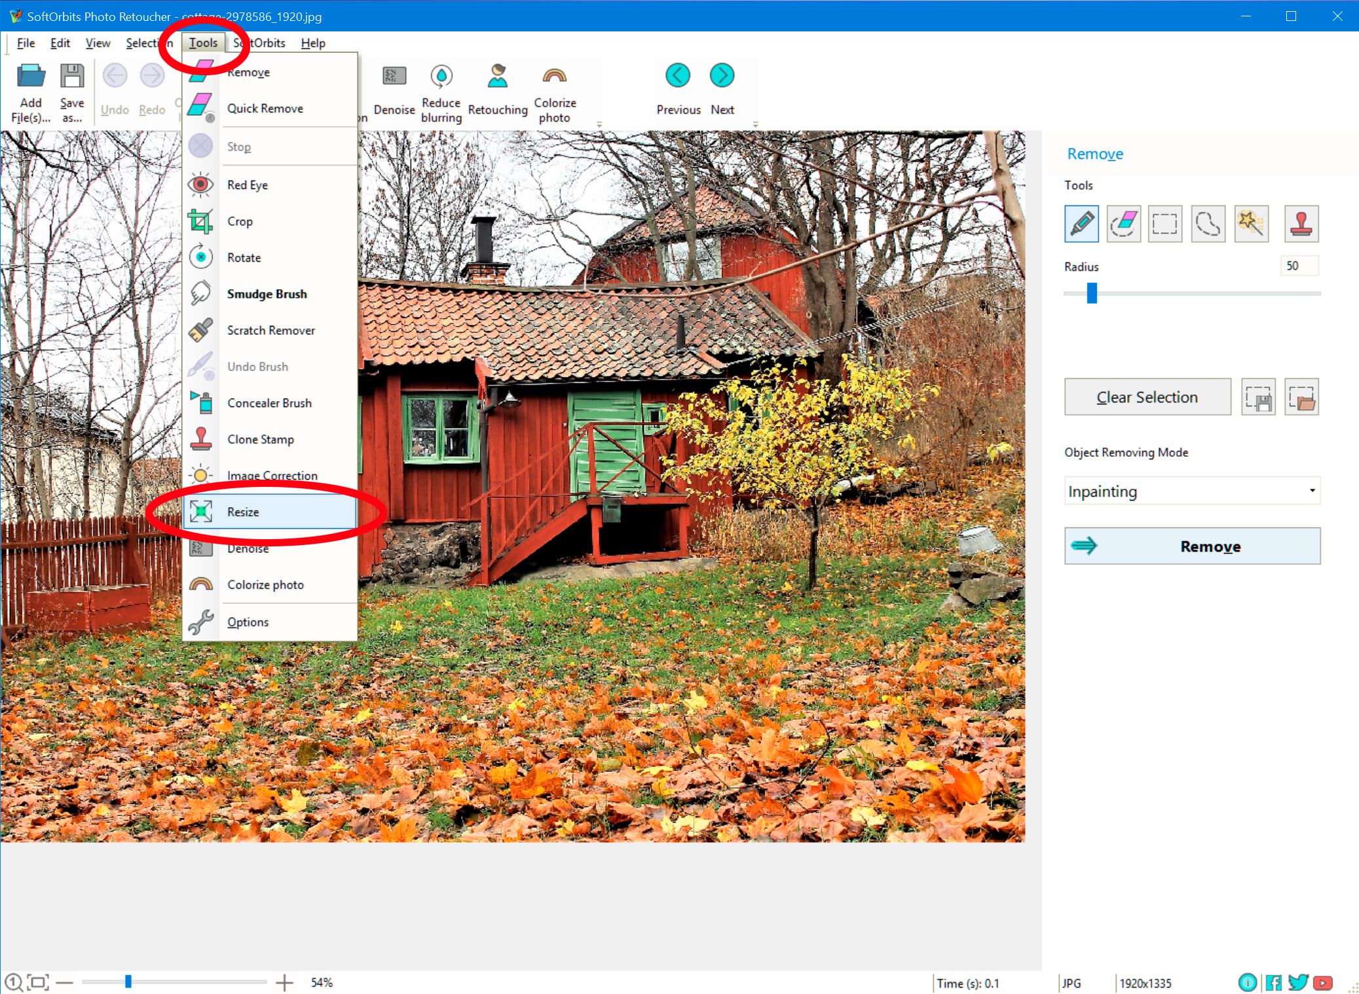Select the Scratch Remover tool
The width and height of the screenshot is (1359, 994).
271,330
